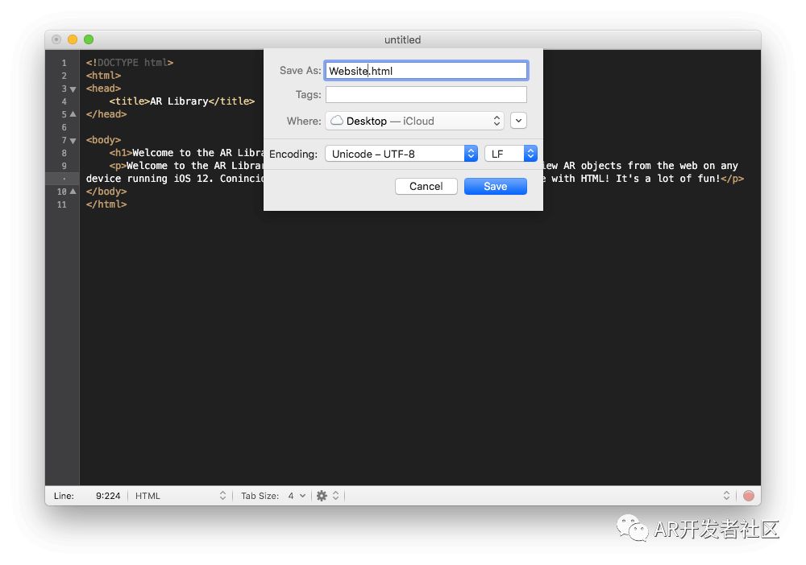Click the red macro record button

749,496
